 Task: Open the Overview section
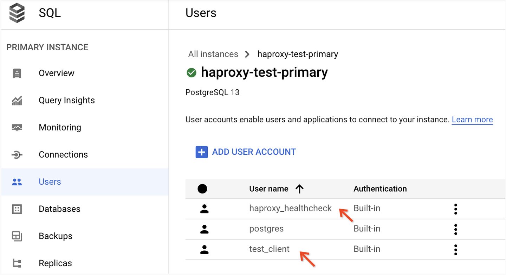[57, 73]
